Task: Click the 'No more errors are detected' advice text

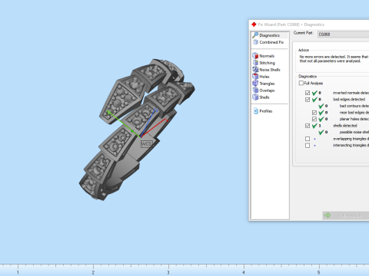Action: [334, 59]
